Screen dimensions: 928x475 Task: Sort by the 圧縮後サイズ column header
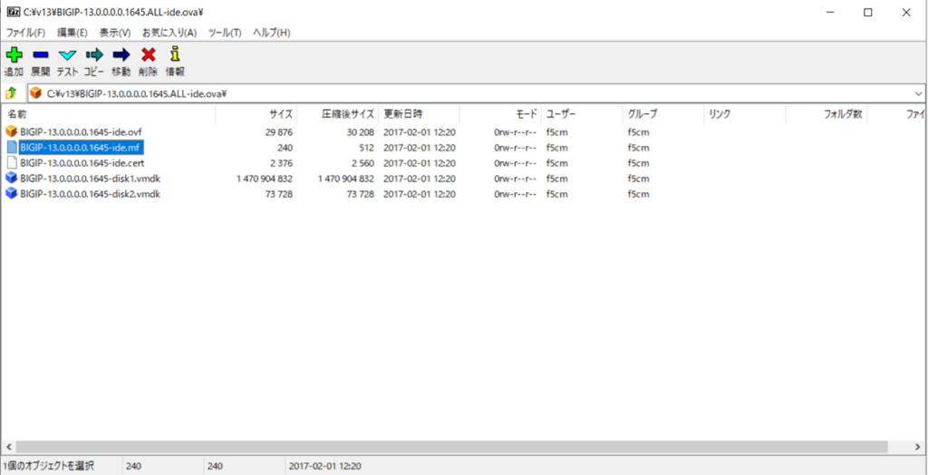(x=338, y=114)
